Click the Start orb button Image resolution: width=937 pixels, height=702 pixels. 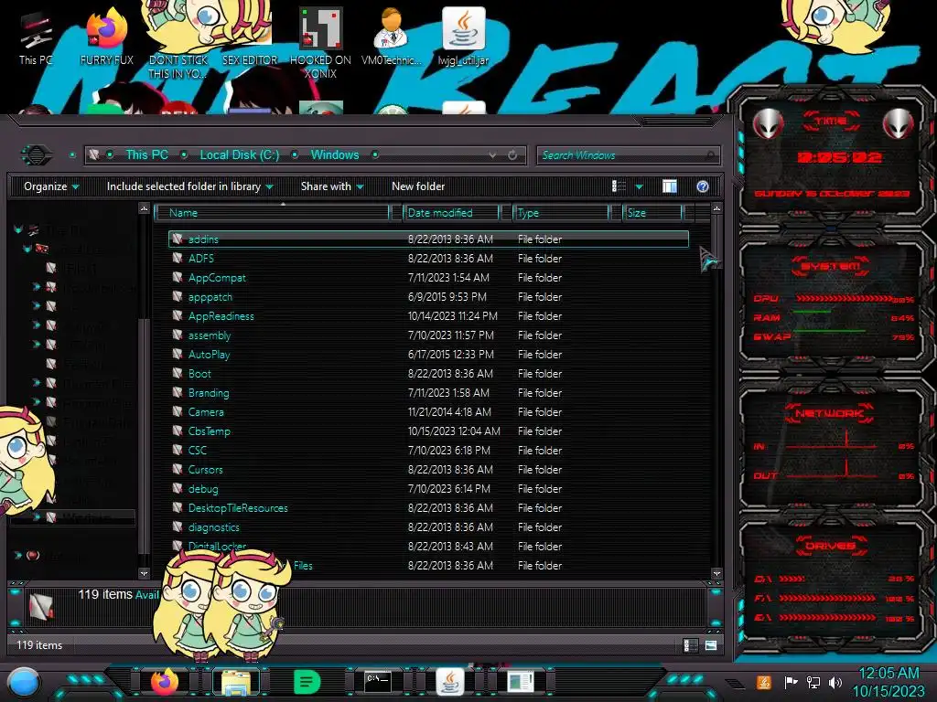click(x=24, y=682)
